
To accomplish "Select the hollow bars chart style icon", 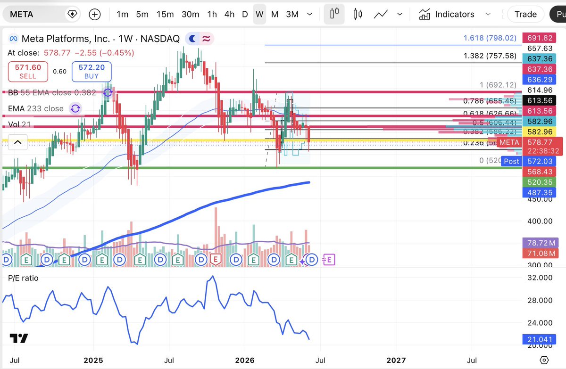I will (335, 14).
